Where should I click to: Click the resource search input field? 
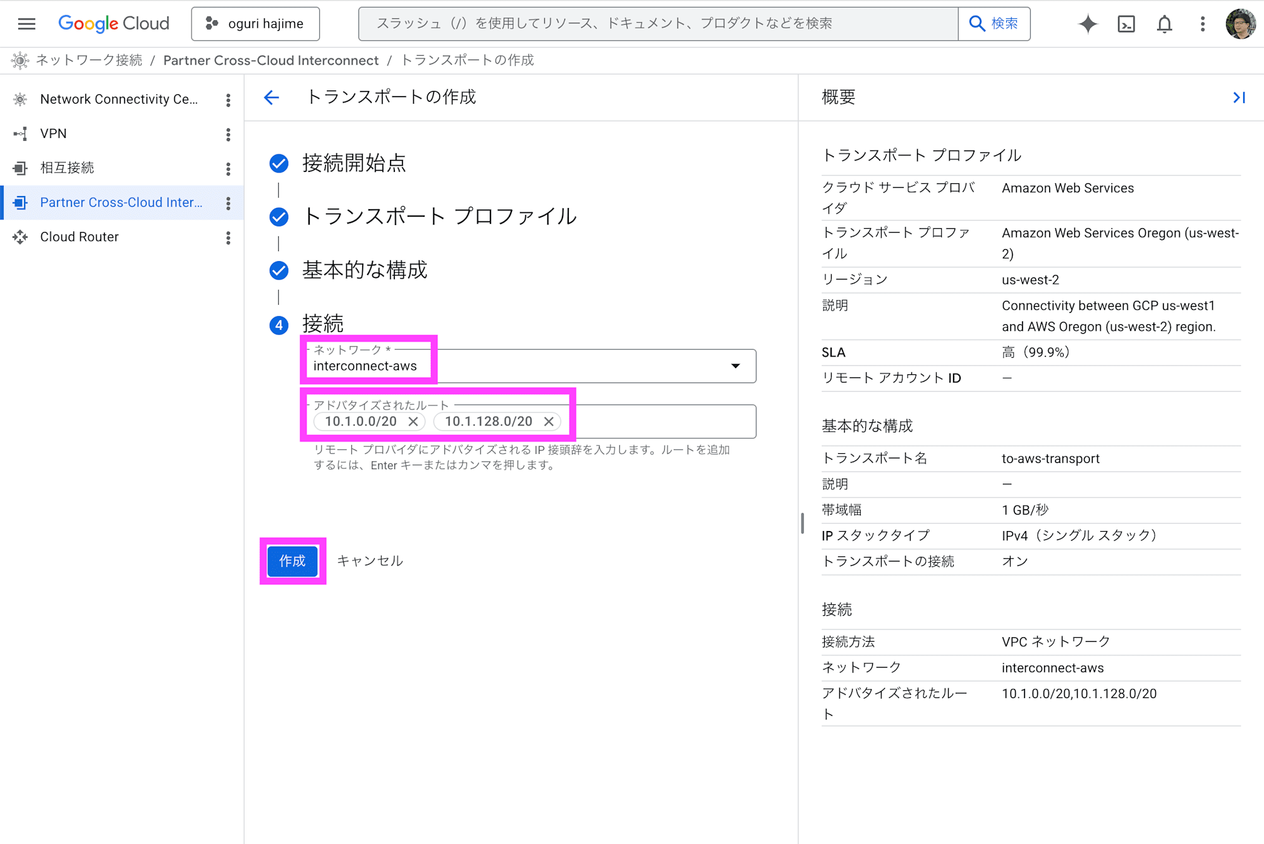click(x=657, y=23)
